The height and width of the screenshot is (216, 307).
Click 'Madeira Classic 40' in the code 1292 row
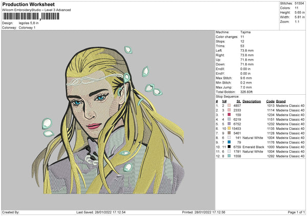click(x=290, y=156)
